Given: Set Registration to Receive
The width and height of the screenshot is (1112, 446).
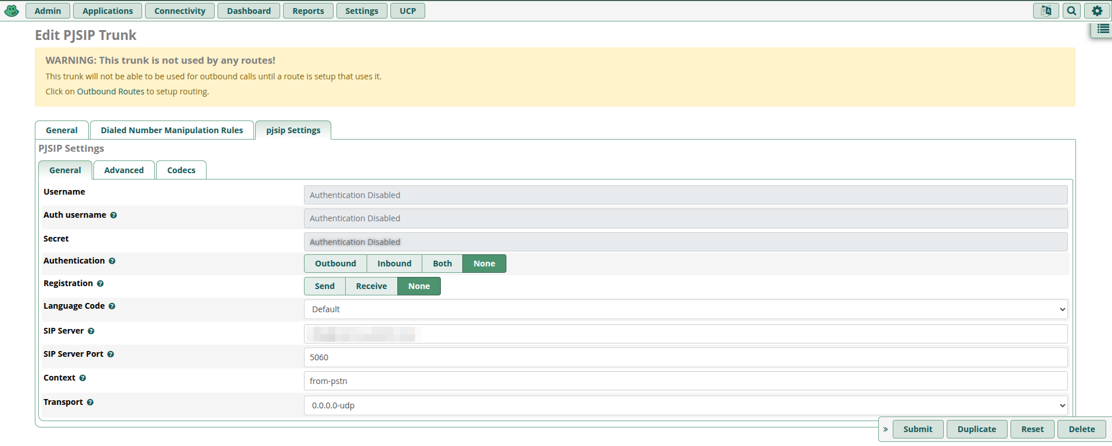Looking at the screenshot, I should 371,286.
